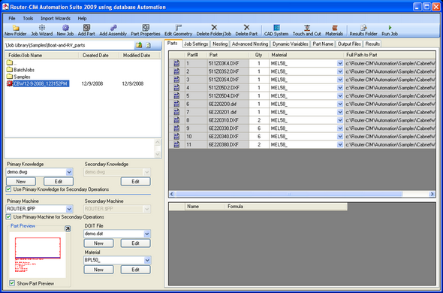Create a New Job from toolbar
The height and width of the screenshot is (293, 443).
65,31
